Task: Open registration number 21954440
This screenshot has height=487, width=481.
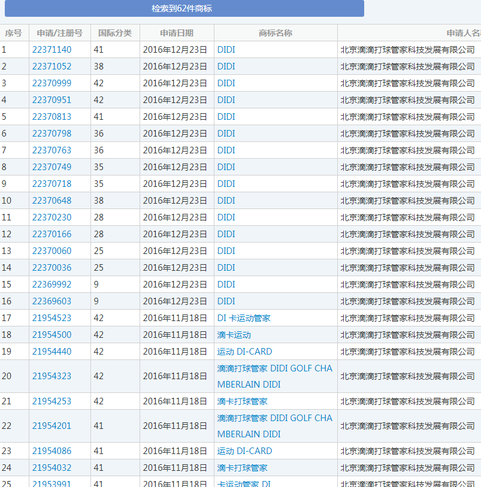Action: 52,352
